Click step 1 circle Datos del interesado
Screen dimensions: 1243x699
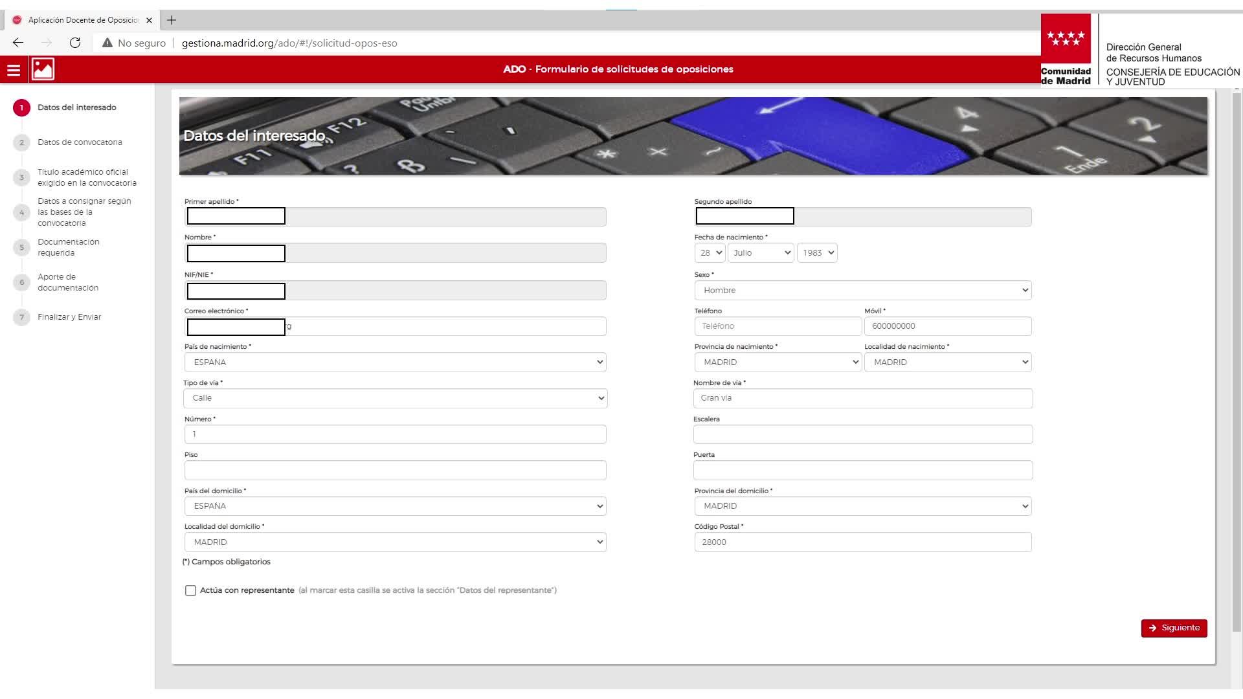tap(21, 107)
